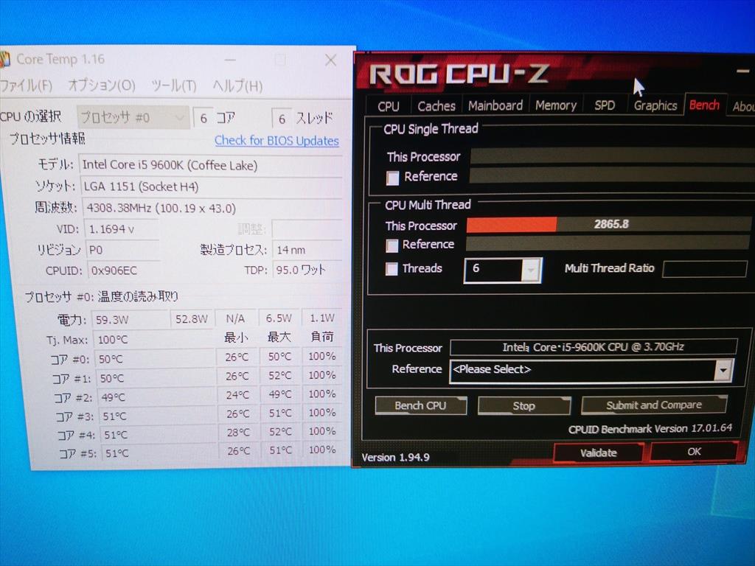755x566 pixels.
Task: Click the socket field LGA 1151 (Socket H4)
Action: click(211, 186)
